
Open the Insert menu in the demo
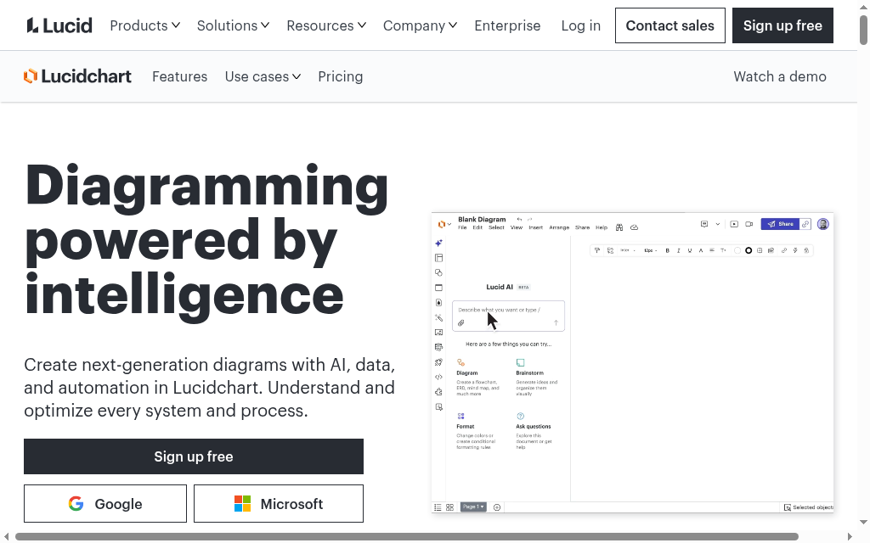536,227
